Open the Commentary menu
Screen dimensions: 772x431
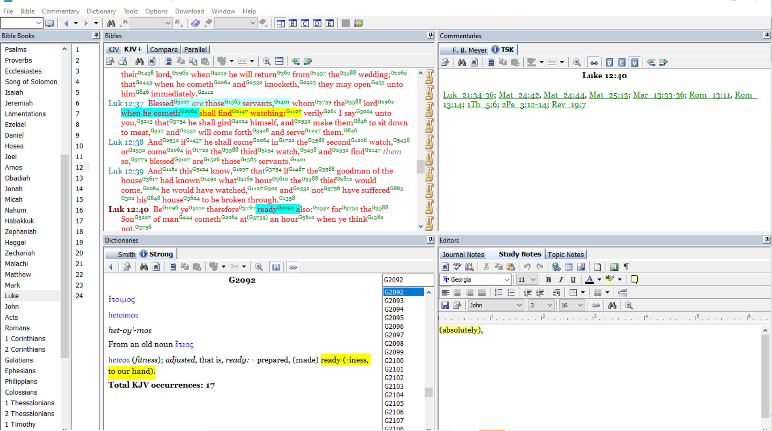tap(60, 11)
